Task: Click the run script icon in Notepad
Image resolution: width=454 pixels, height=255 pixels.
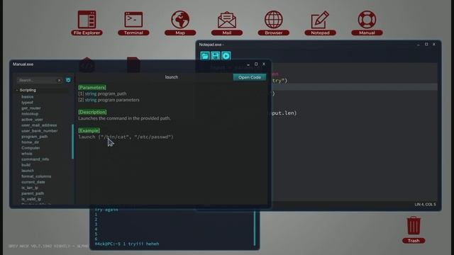Action: [x=226, y=56]
